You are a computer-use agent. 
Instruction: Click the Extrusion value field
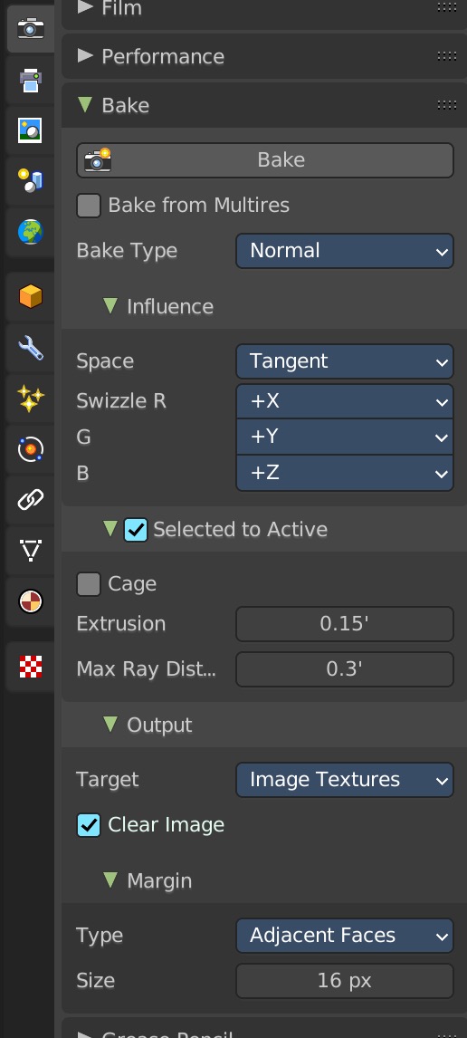tap(345, 623)
